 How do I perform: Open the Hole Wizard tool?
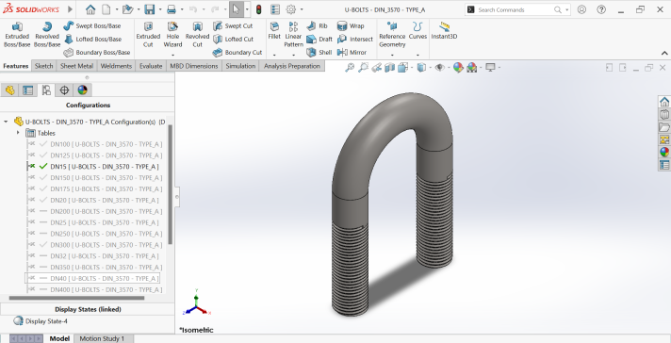click(x=172, y=35)
